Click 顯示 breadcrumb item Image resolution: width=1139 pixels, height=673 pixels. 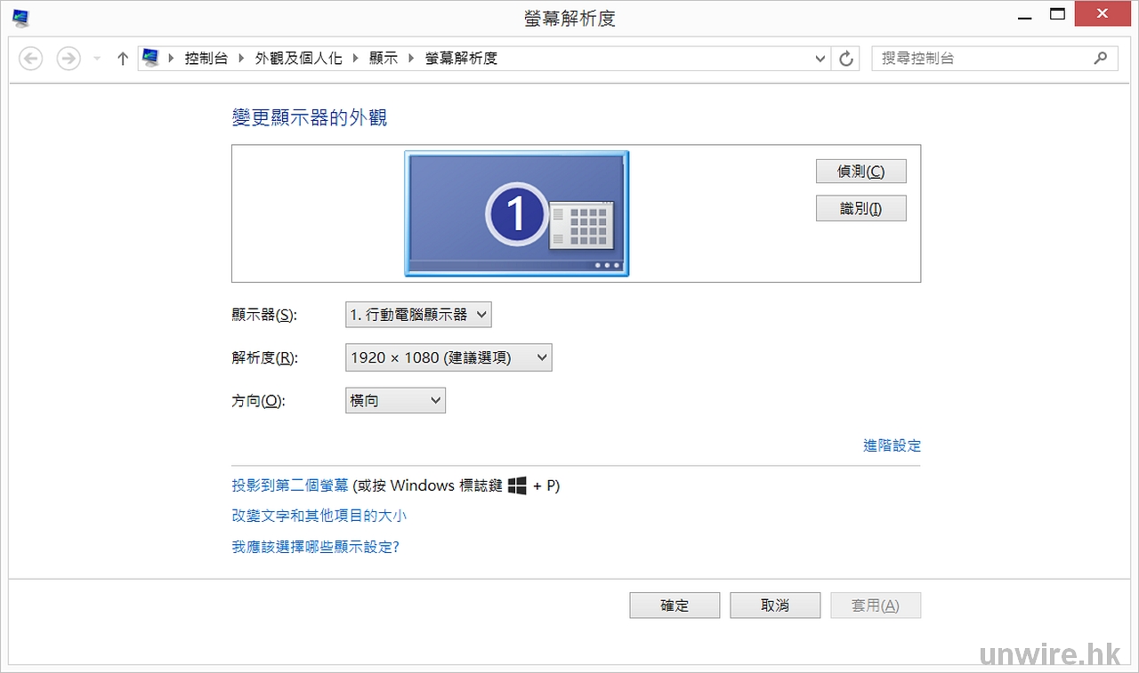point(384,58)
